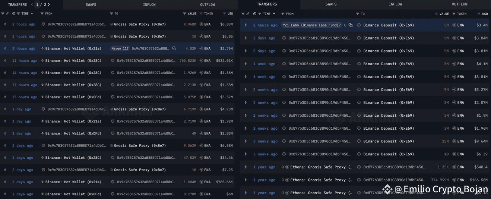Open Binance: Hot Wallet (0x28C) in $34.46 row
The width and height of the screenshot is (491, 199).
(73, 158)
